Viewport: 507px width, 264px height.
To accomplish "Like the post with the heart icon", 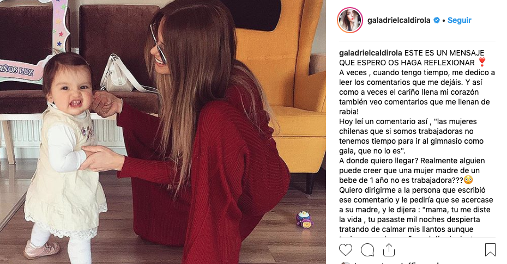I will coord(345,250).
